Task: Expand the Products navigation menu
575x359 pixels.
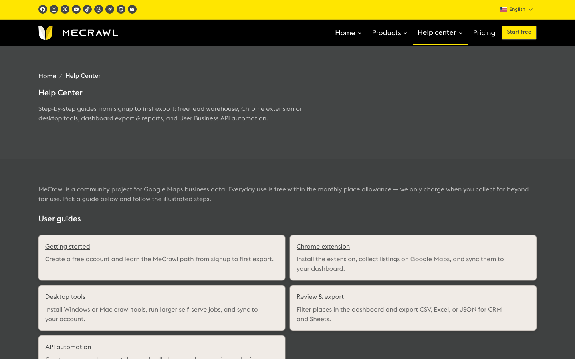Action: pyautogui.click(x=390, y=33)
